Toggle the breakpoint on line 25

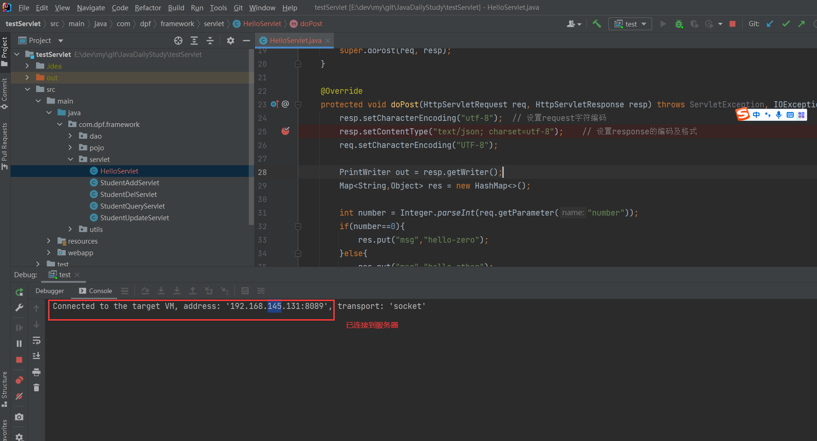[285, 132]
